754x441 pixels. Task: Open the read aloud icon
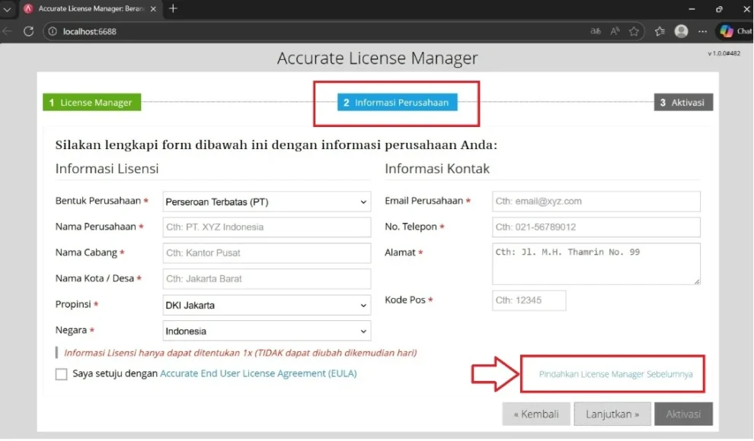coord(615,31)
